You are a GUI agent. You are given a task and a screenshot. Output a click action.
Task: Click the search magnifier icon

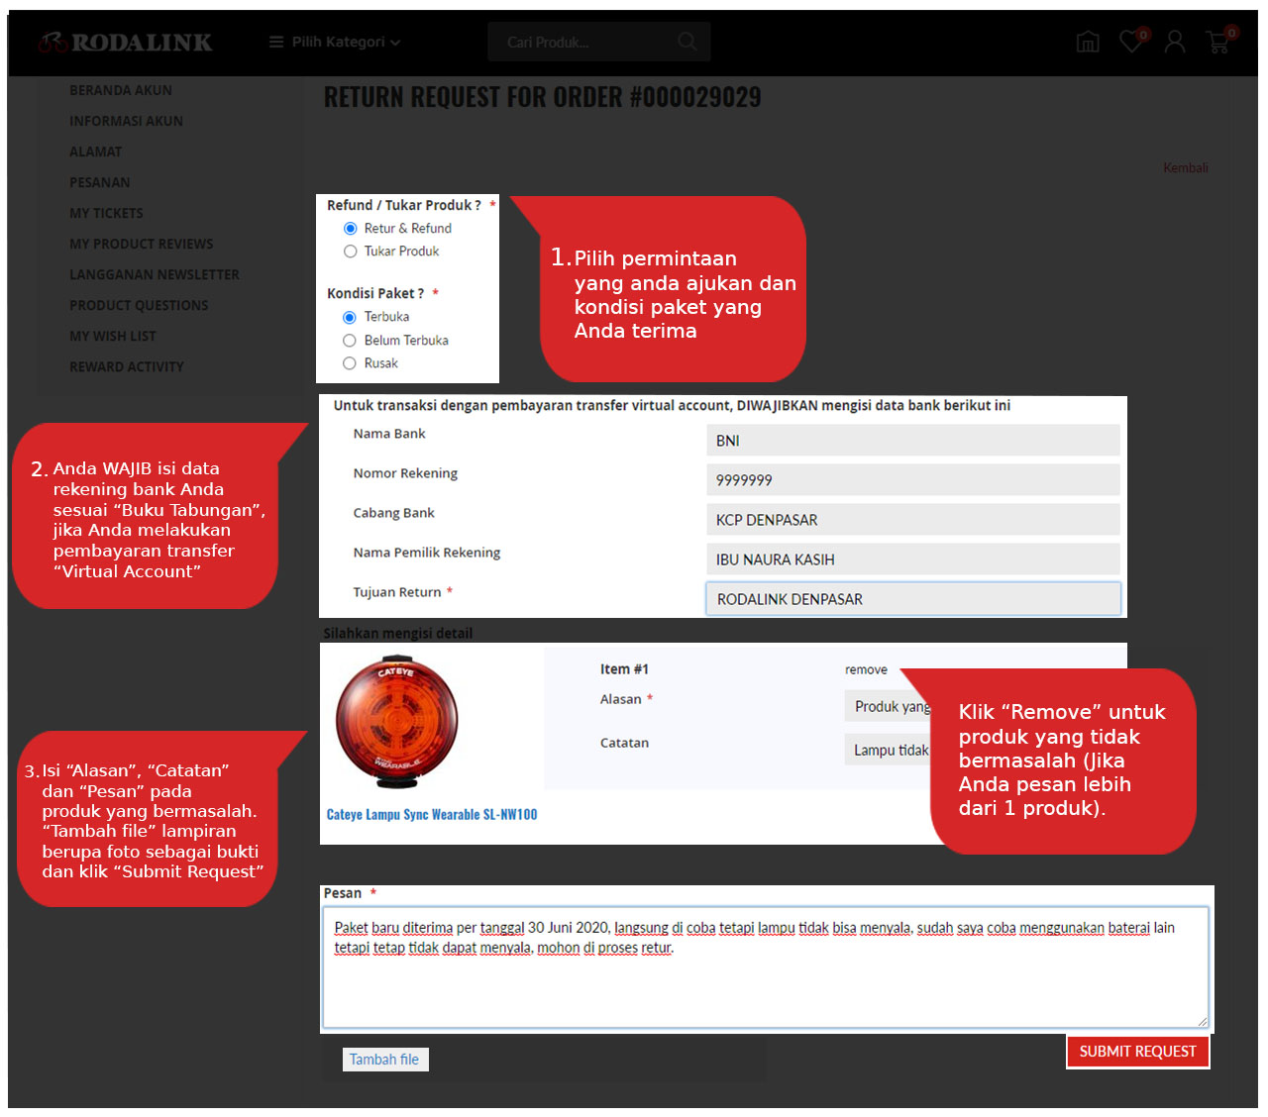click(687, 42)
